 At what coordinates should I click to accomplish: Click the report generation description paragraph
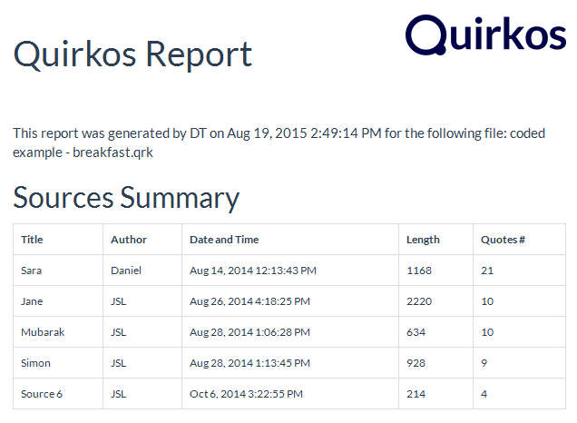[279, 143]
